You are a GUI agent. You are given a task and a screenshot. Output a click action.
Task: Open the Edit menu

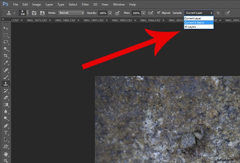(25, 4)
